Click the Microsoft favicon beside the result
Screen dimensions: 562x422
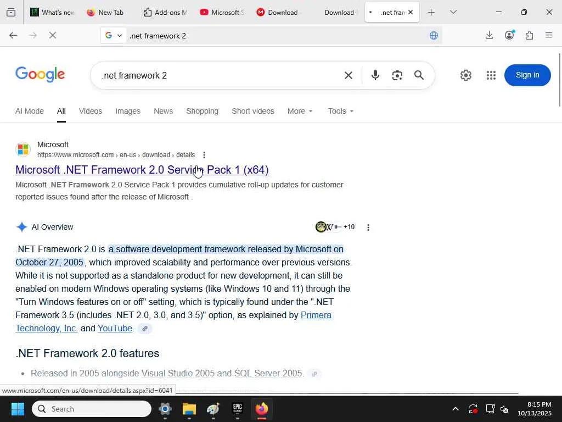pos(23,149)
